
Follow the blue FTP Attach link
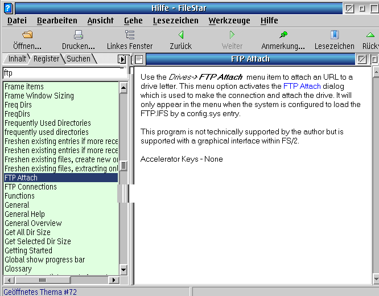(302, 86)
